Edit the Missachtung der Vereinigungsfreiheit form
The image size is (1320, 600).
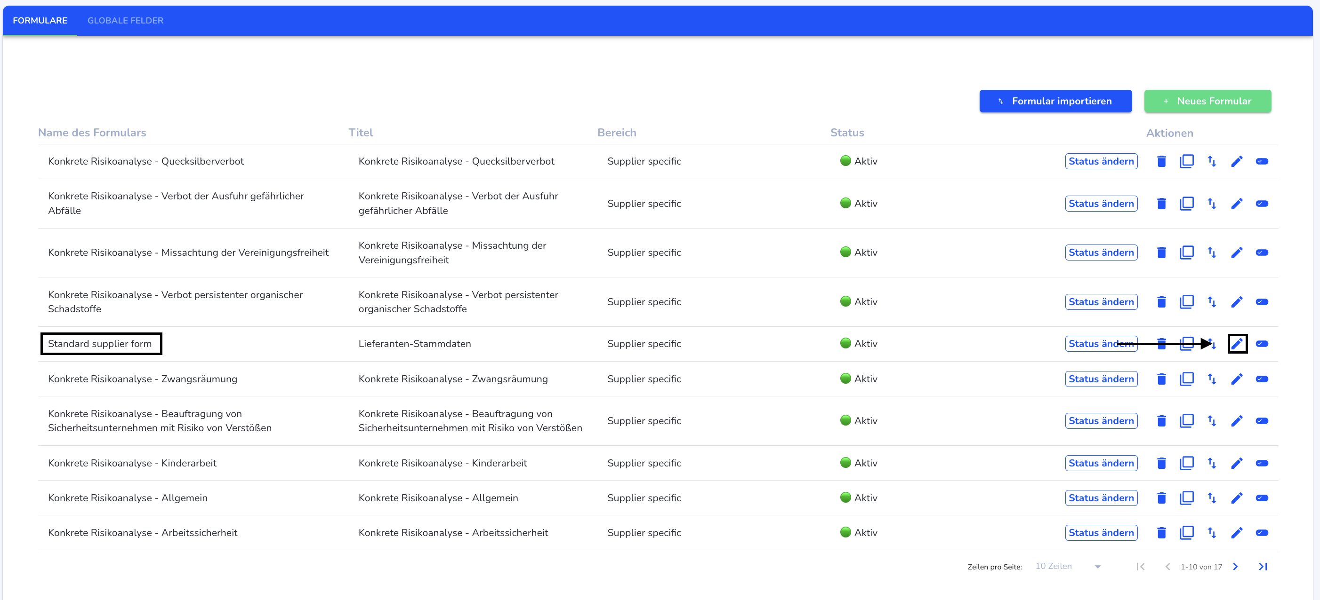[x=1237, y=253]
